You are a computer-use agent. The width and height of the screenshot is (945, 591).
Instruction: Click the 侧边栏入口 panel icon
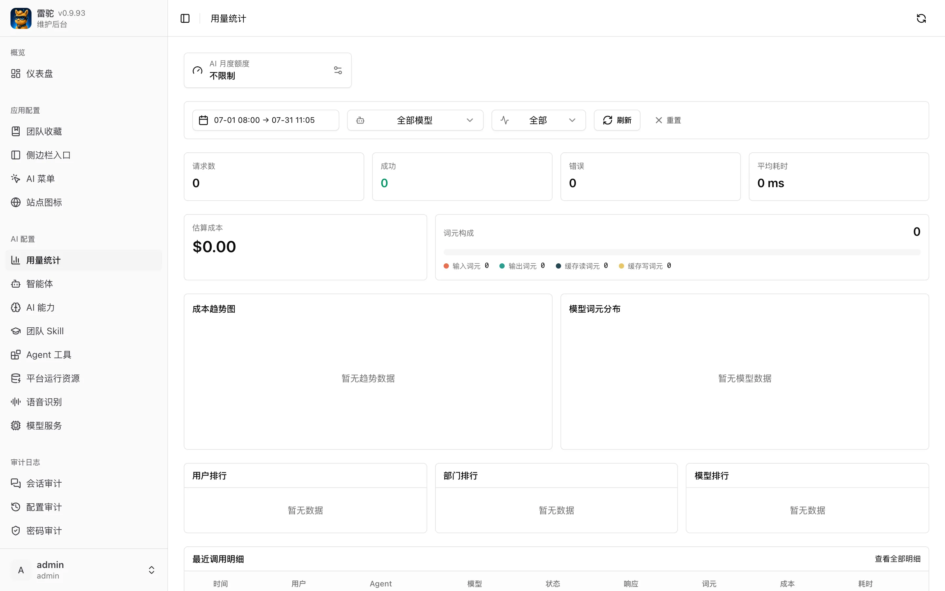16,155
